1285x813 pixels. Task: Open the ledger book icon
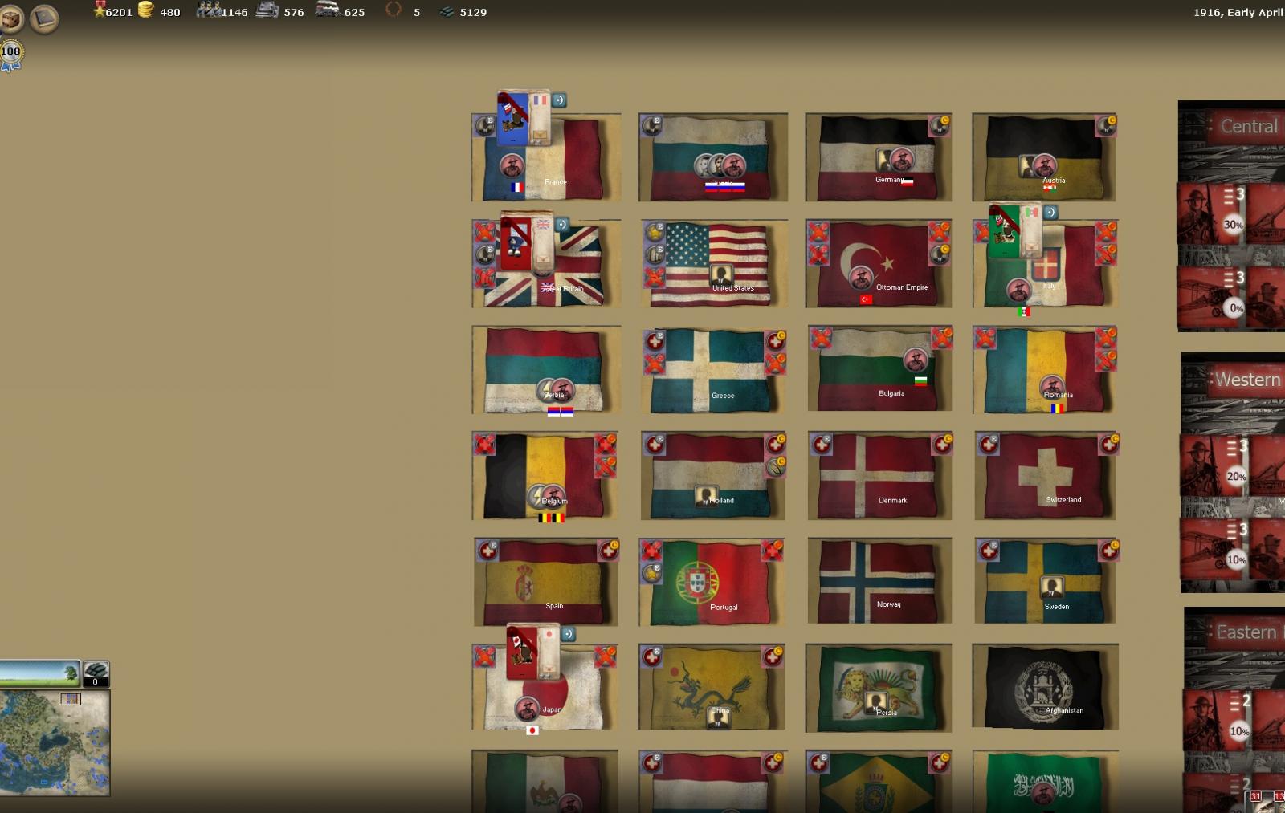[45, 18]
